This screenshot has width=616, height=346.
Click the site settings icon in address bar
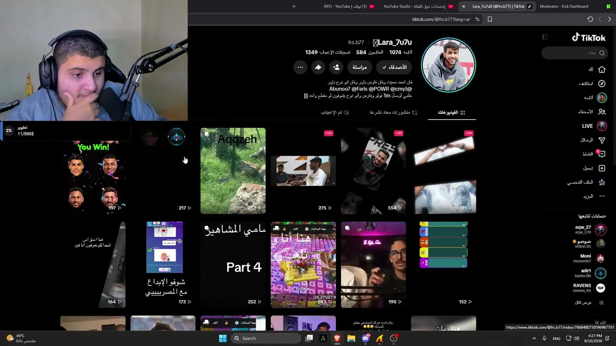point(477,19)
